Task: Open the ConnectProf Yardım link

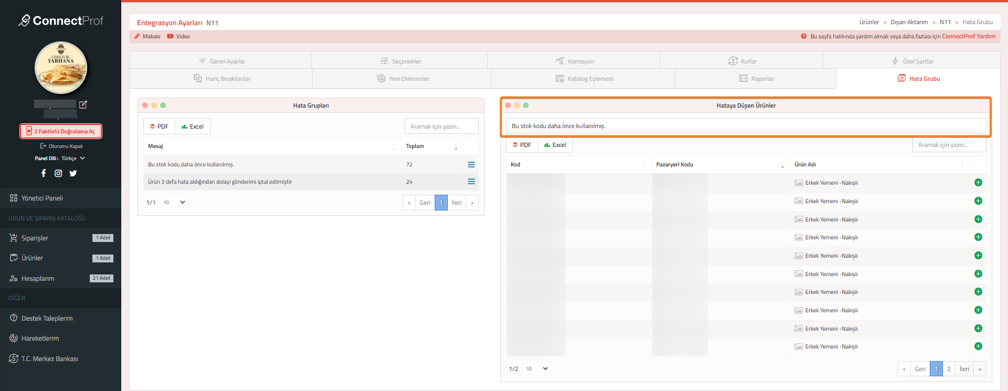Action: [x=968, y=37]
